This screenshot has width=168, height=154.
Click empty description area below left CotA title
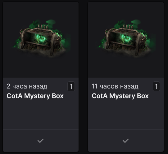[x=41, y=114]
